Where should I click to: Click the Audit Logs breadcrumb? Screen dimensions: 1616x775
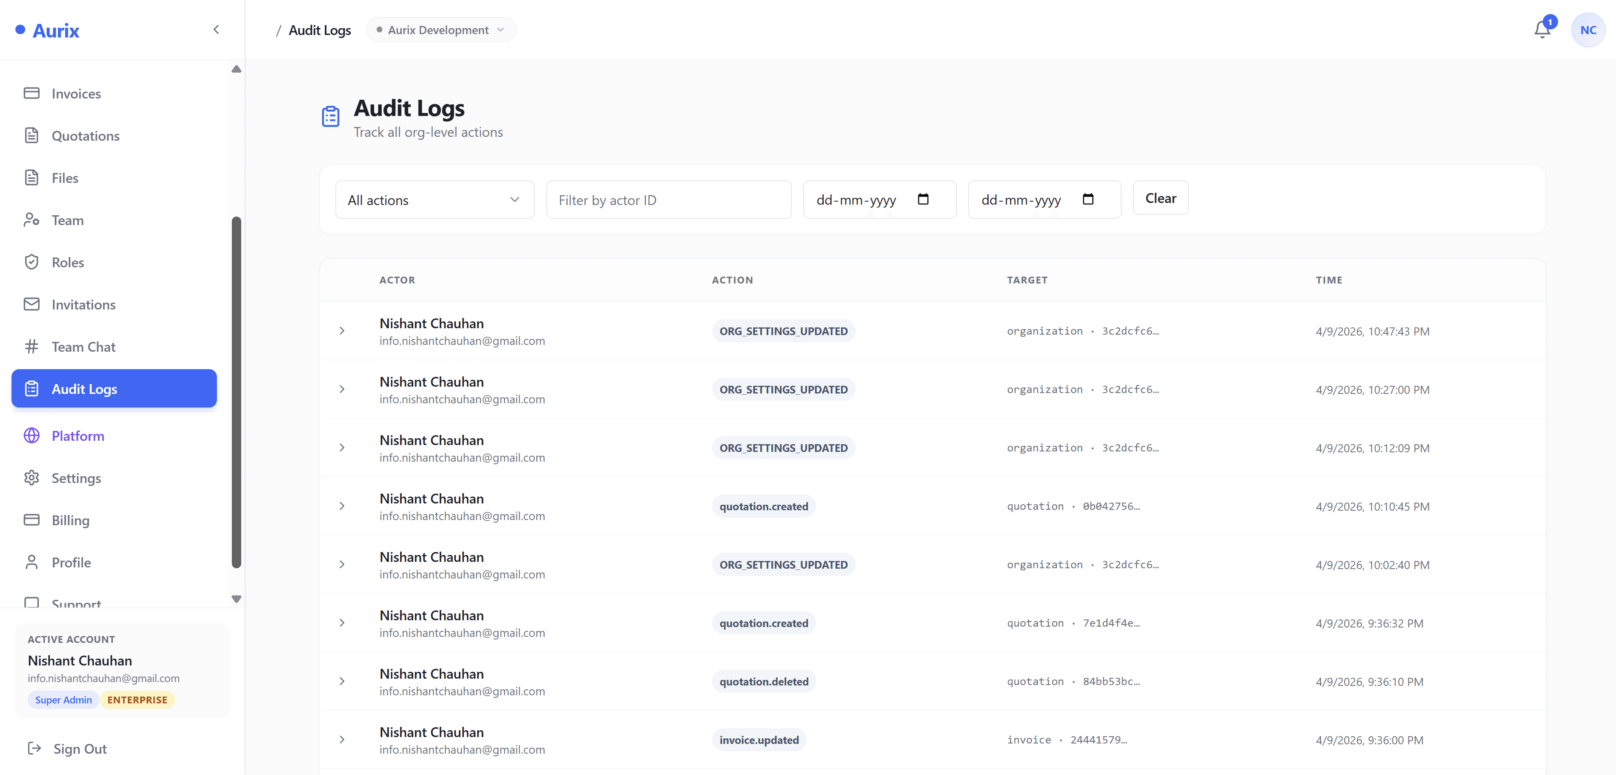(320, 30)
